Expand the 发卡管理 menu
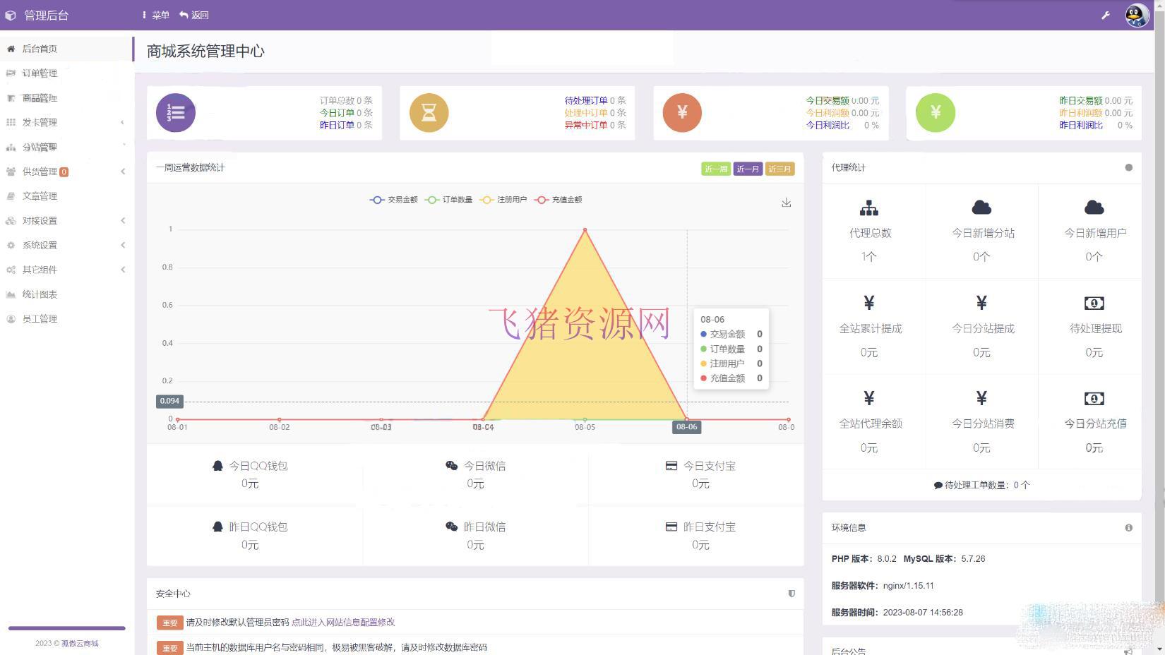 pyautogui.click(x=40, y=121)
